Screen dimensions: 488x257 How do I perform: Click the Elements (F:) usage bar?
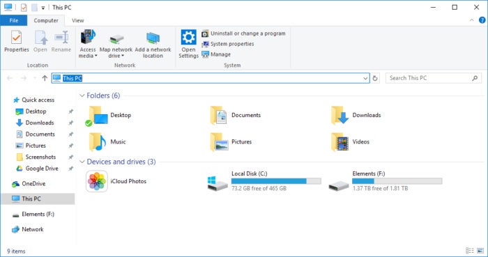pyautogui.click(x=397, y=181)
